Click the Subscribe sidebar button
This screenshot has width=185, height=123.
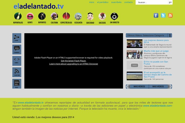tap(17, 72)
